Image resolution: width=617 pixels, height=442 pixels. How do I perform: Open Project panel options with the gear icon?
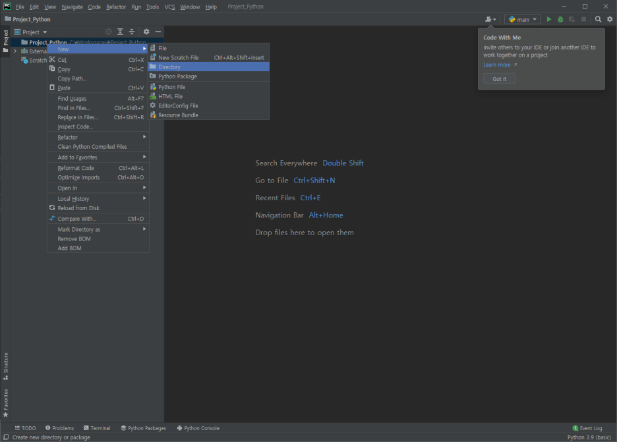tap(146, 32)
